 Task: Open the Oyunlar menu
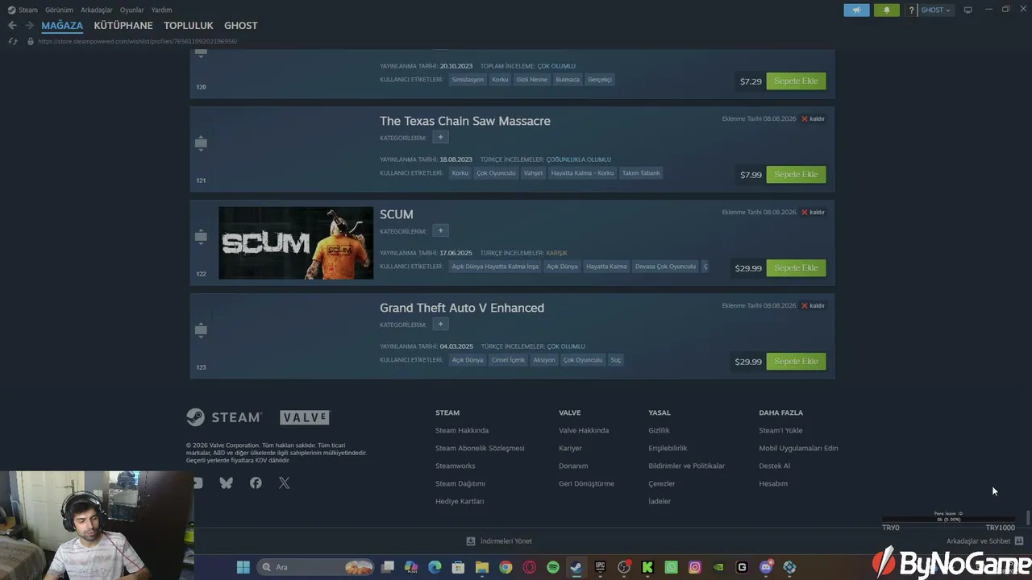[132, 10]
